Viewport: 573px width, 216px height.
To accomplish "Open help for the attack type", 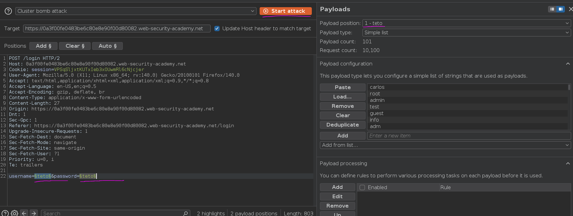I will (8, 11).
